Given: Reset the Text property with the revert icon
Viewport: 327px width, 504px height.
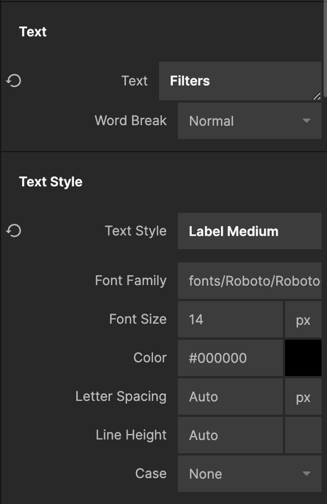Looking at the screenshot, I should (x=13, y=81).
